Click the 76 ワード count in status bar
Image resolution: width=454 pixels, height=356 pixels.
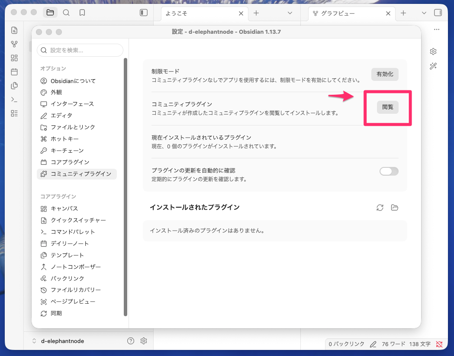coord(393,344)
